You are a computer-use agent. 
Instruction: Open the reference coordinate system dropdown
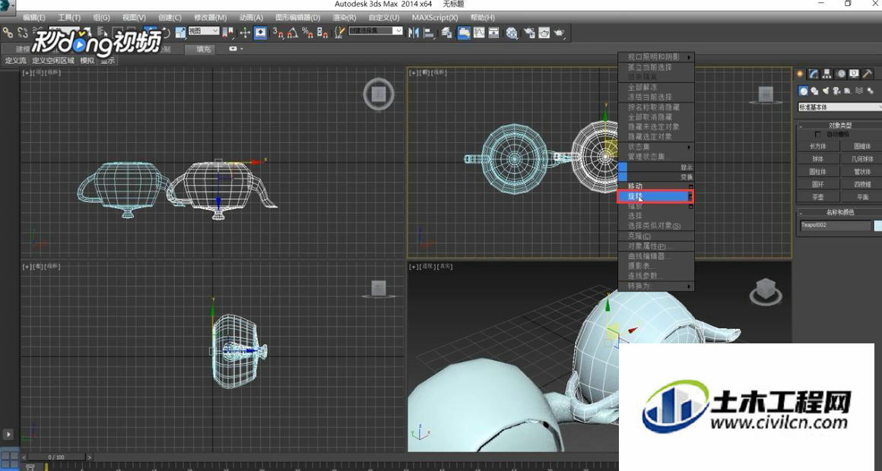pyautogui.click(x=203, y=31)
